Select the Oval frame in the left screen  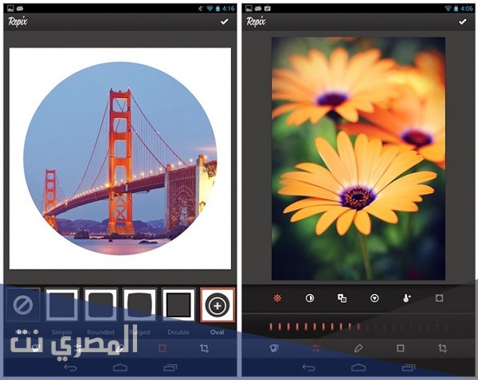217,305
